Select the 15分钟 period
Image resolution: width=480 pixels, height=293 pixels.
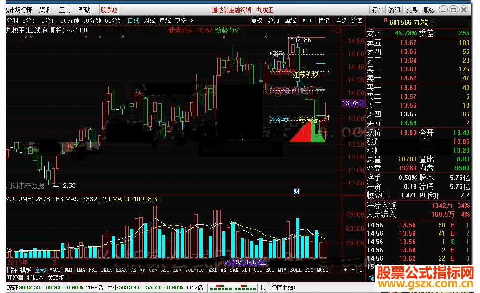[70, 20]
